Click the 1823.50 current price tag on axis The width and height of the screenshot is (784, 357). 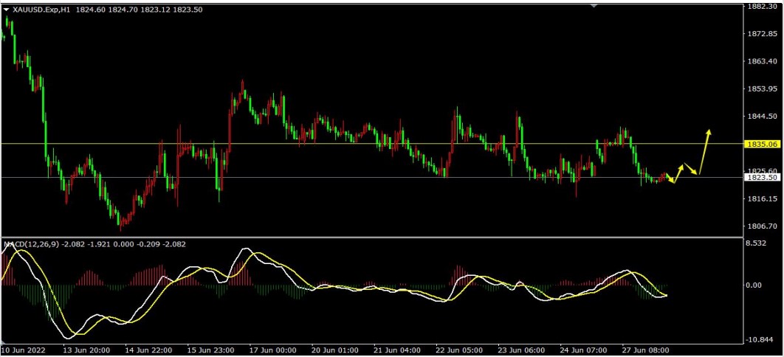pyautogui.click(x=762, y=177)
